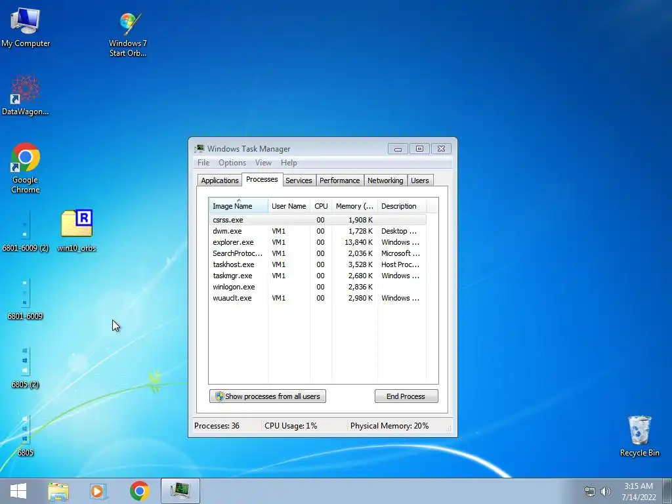
Task: Select the 6805 (2) desktop file
Action: click(x=26, y=367)
